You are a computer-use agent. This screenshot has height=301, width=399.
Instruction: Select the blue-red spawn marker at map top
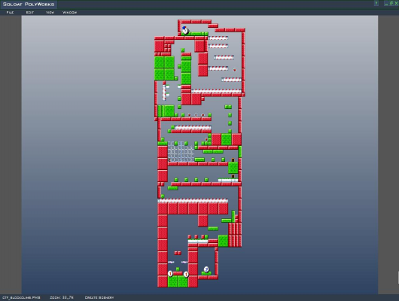pyautogui.click(x=185, y=30)
